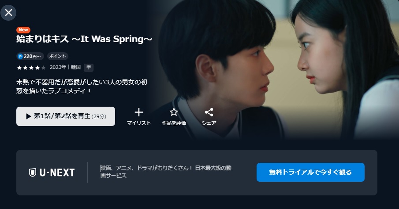Click the U-NEXT service description text
The image size is (399, 209).
(x=166, y=172)
